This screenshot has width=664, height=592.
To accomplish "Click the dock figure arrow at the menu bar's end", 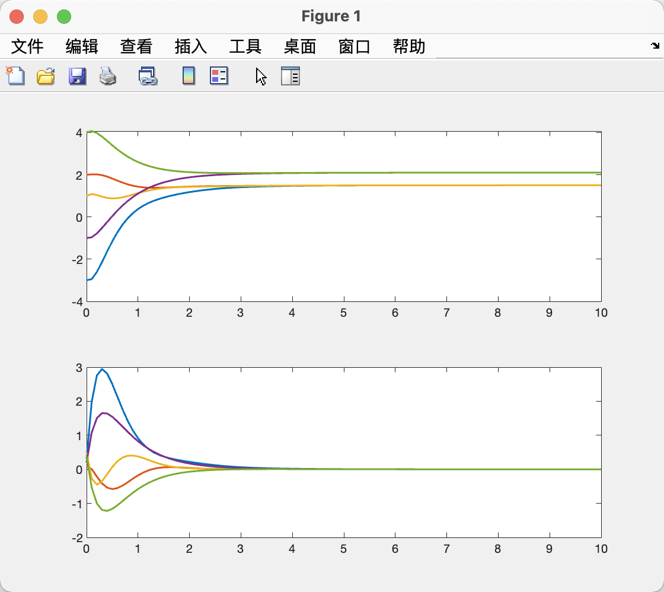I will [655, 45].
